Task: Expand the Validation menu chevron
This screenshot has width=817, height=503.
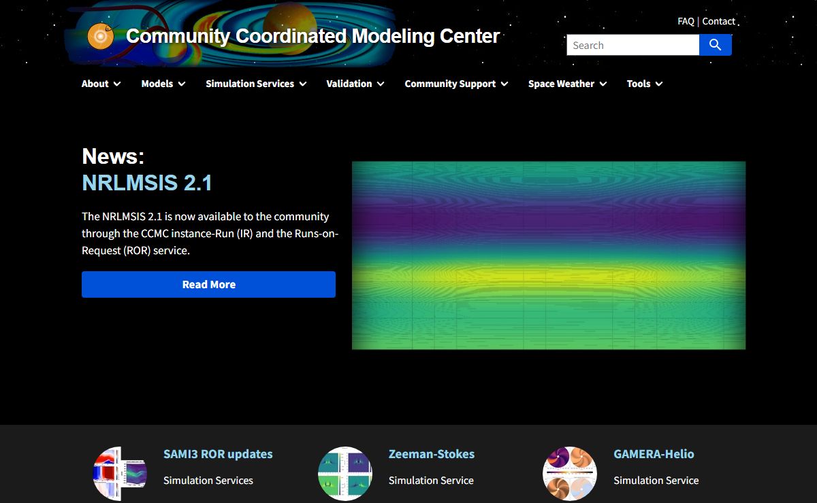Action: point(380,84)
